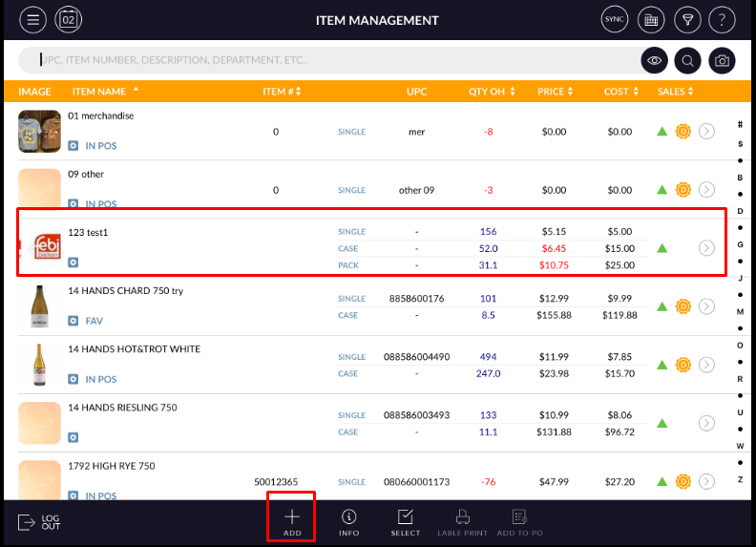Toggle settings icon under 14 HANDS RIESLING 750
The width and height of the screenshot is (756, 547).
73,437
